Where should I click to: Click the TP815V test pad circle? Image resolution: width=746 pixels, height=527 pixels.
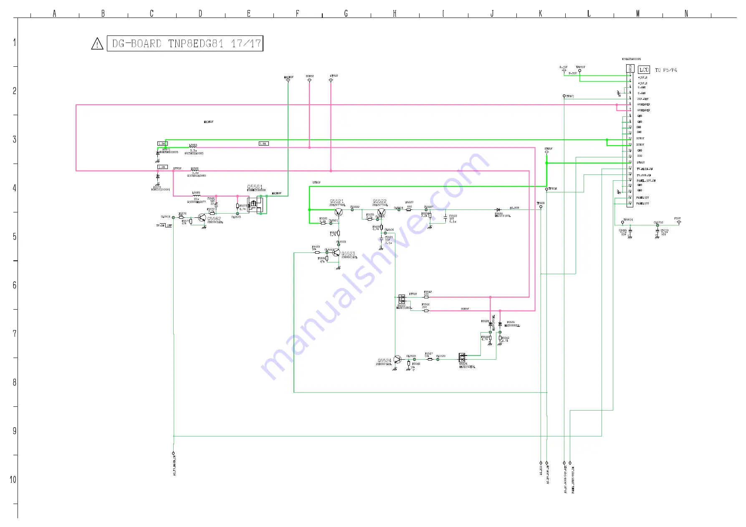(579, 71)
